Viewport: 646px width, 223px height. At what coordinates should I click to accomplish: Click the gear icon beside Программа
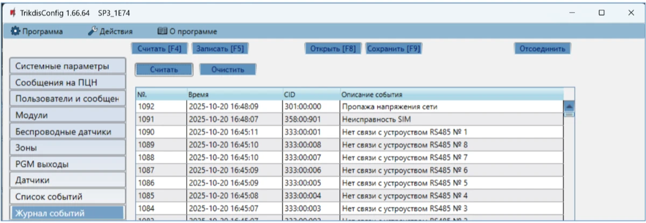point(15,32)
